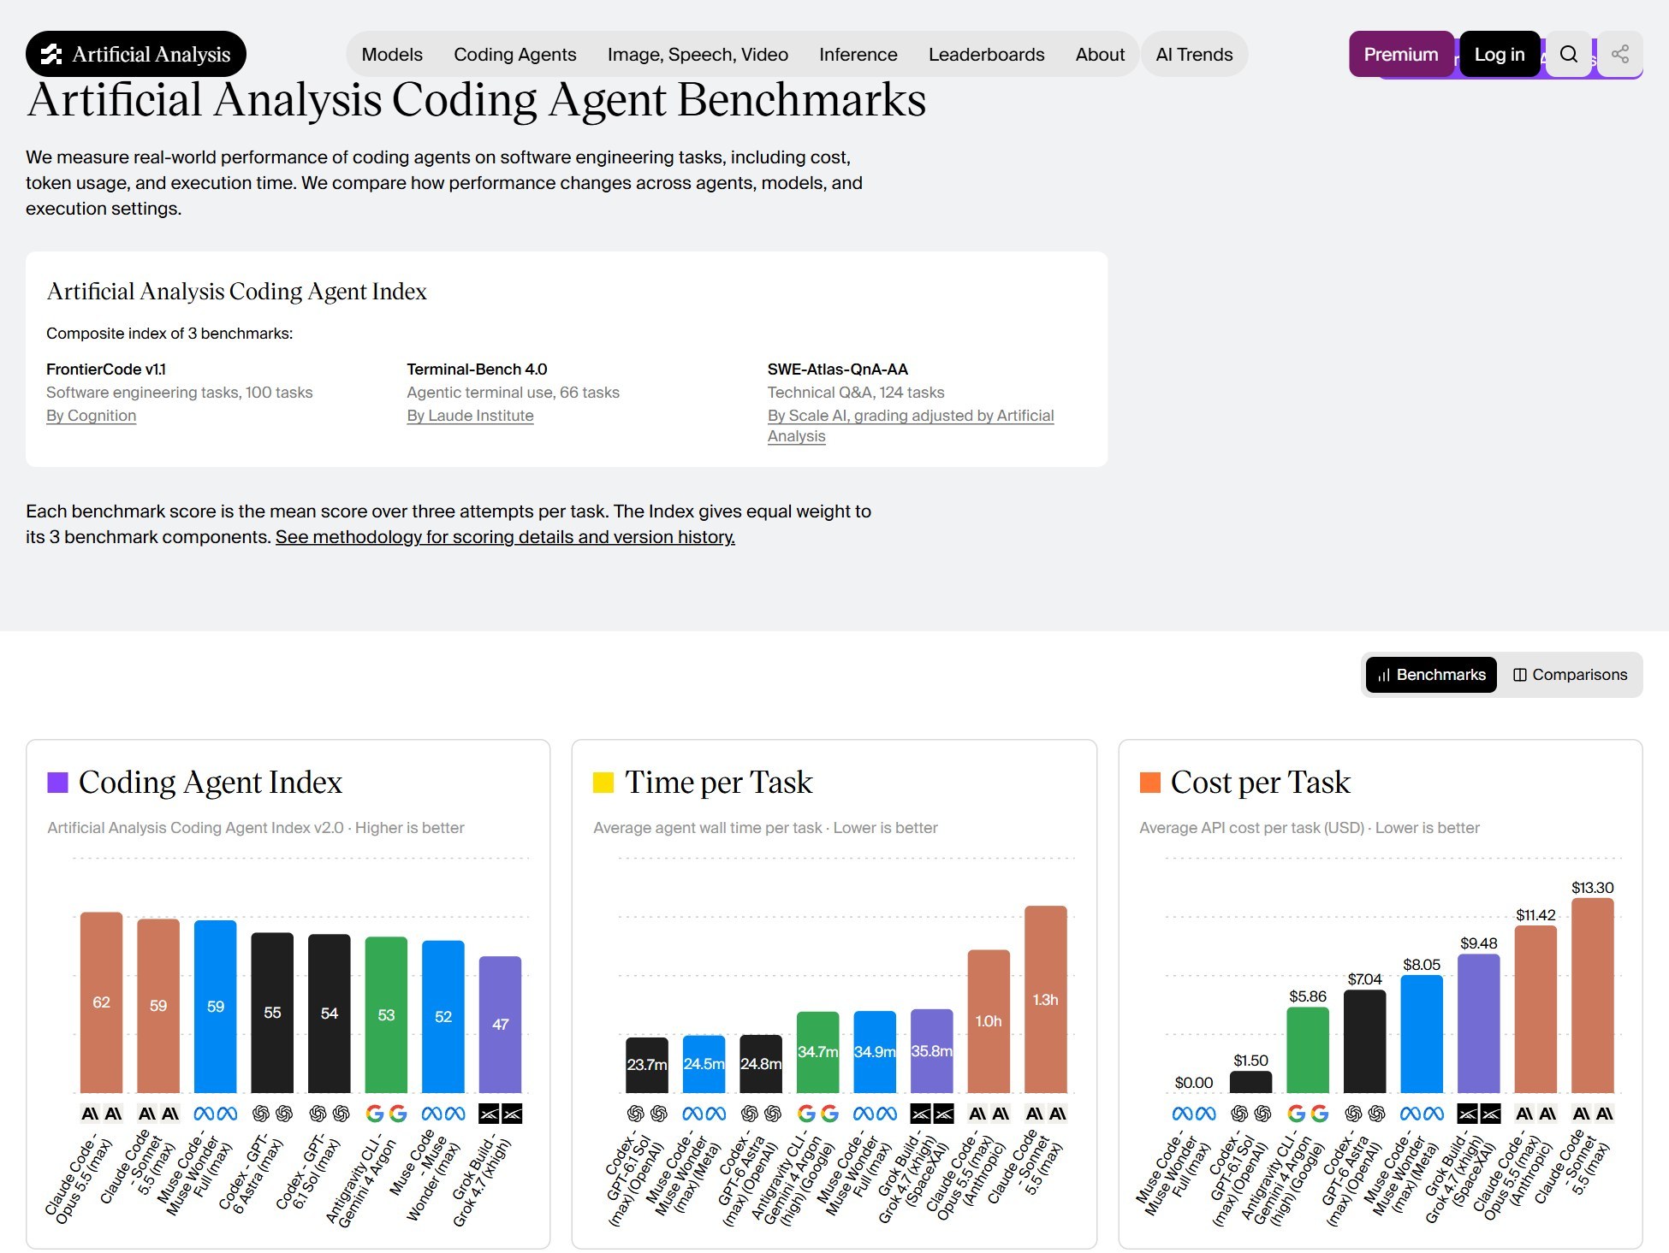Click the Artificial Analysis logo
Viewport: 1669px width, 1253px height.
point(136,55)
